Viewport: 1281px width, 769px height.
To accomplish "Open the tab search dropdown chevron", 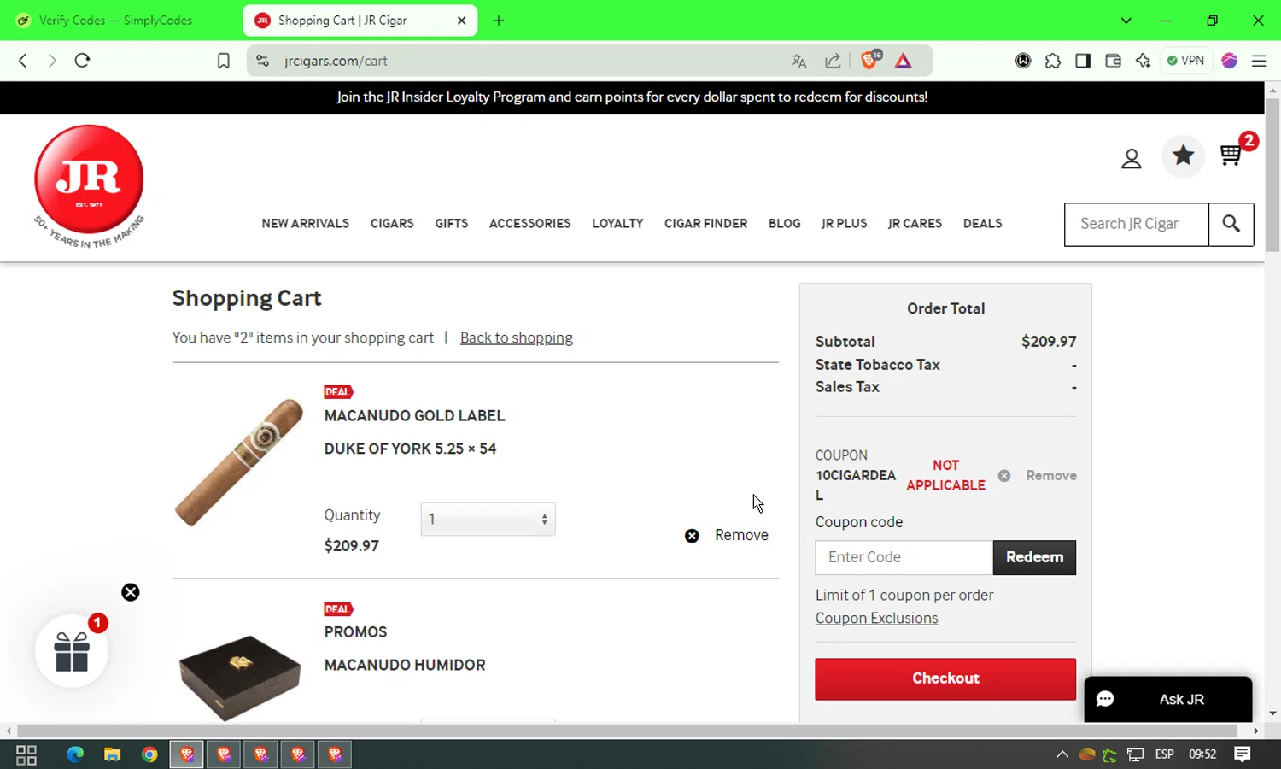I will click(x=1126, y=21).
